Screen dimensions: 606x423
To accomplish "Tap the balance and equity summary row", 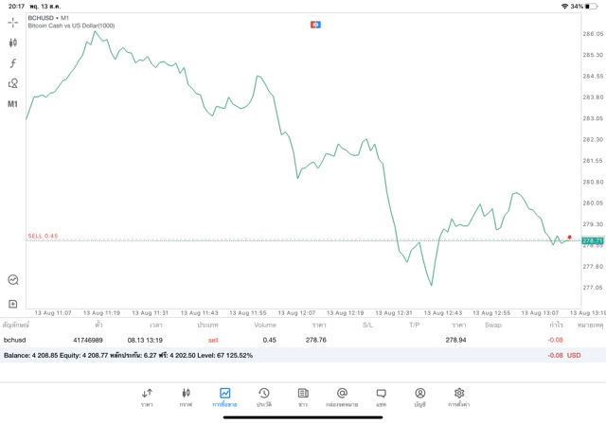I will coord(284,355).
